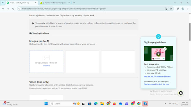Screen dimensions: 191x107
Task: Open Chrome three-dot menu
Action: pyautogui.click(x=188, y=9)
